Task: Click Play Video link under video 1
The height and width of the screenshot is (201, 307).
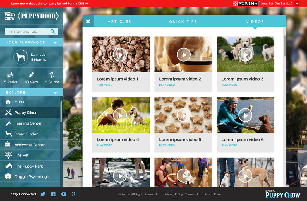Action: pos(105,85)
